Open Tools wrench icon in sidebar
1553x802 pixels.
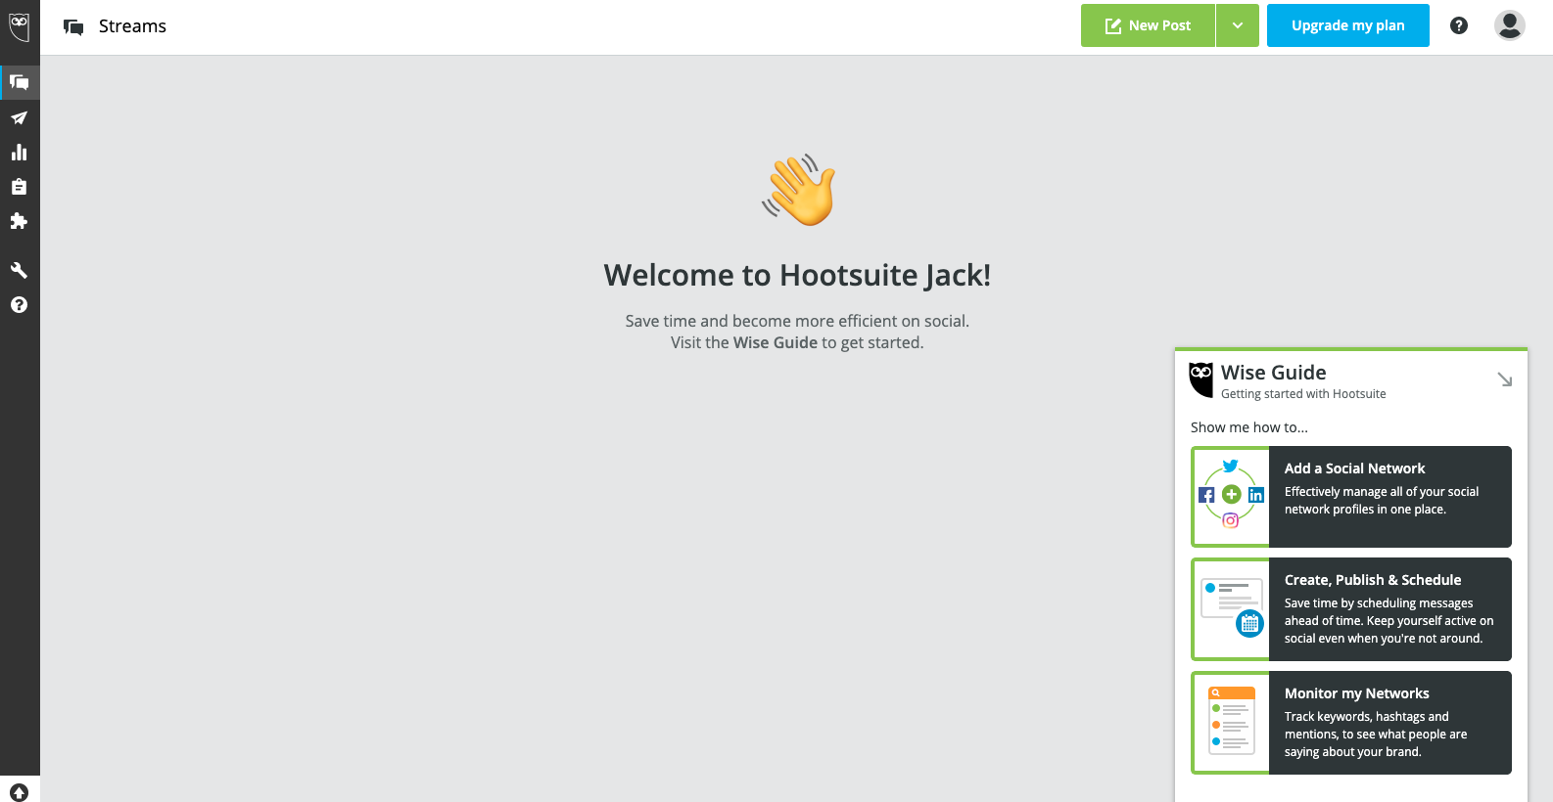(20, 270)
